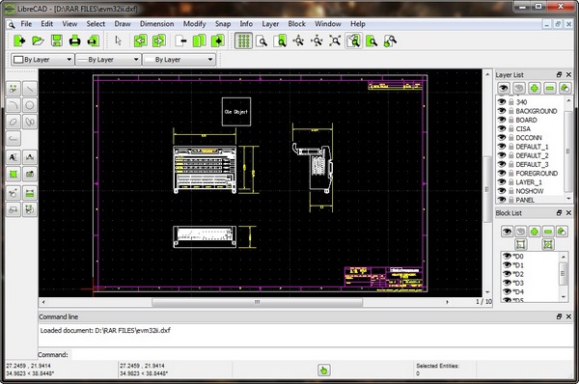579x384 pixels.
Task: Open the Lines tool in left toolbox
Action: coord(30,89)
